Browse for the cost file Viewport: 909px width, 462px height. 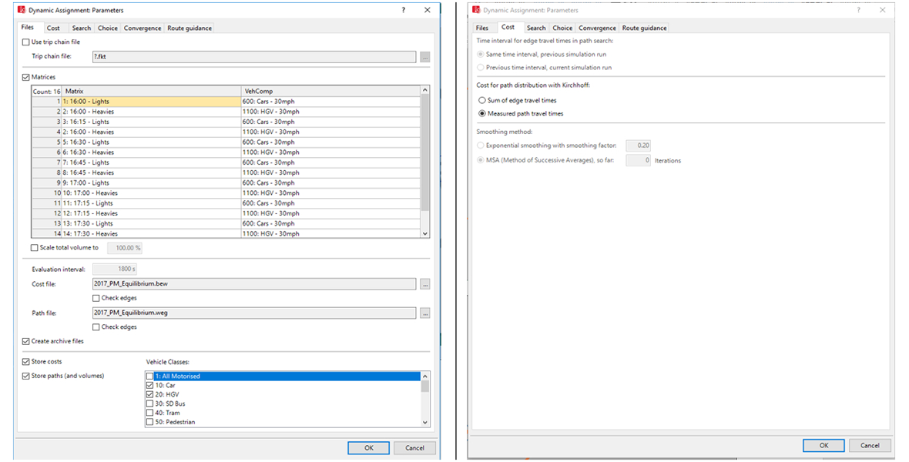tap(425, 284)
